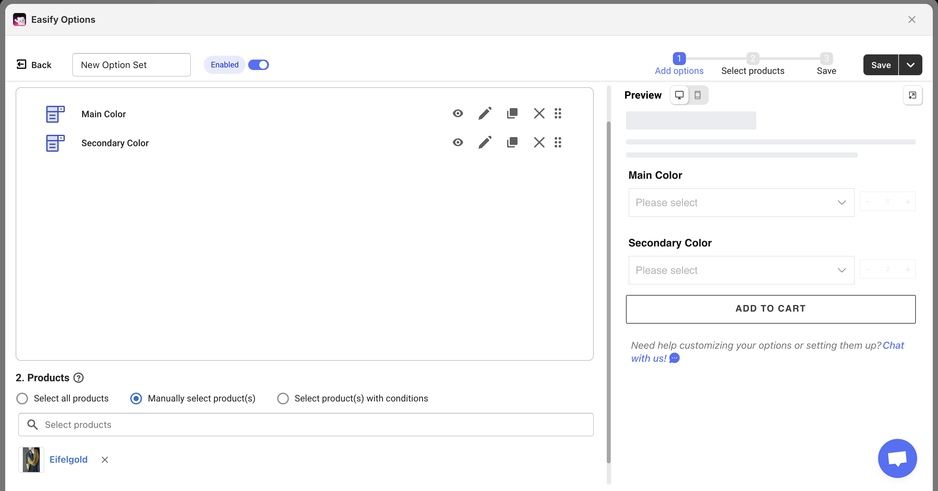Open preview in expanded window
Screen dimensions: 938x491
click(x=912, y=95)
